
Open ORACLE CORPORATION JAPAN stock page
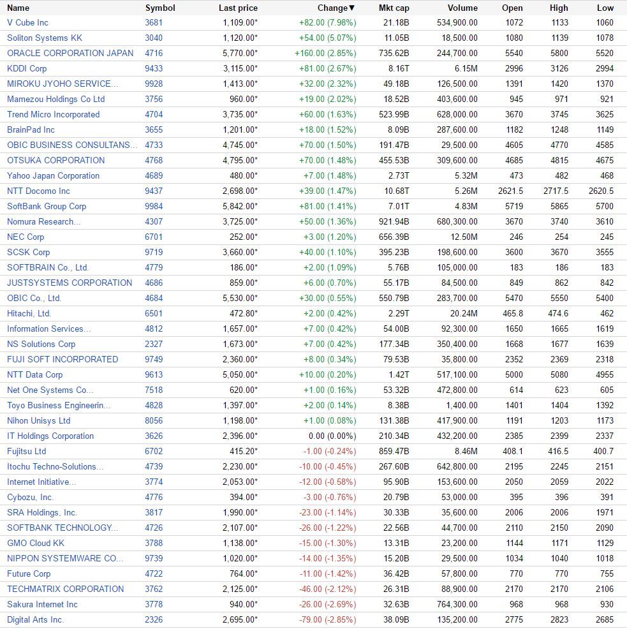(70, 53)
